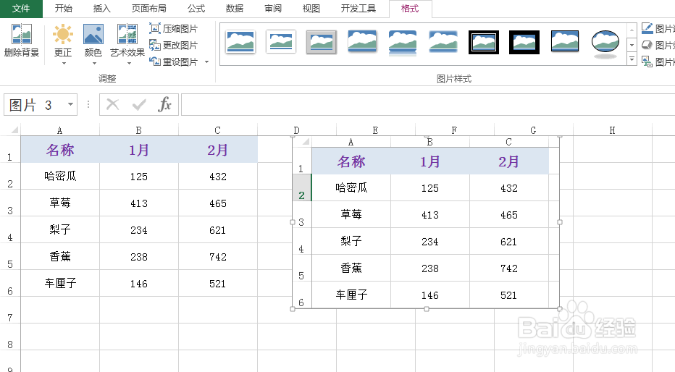Image resolution: width=675 pixels, height=372 pixels.
Task: Apply the fifth reflected picture style
Action: pyautogui.click(x=403, y=43)
